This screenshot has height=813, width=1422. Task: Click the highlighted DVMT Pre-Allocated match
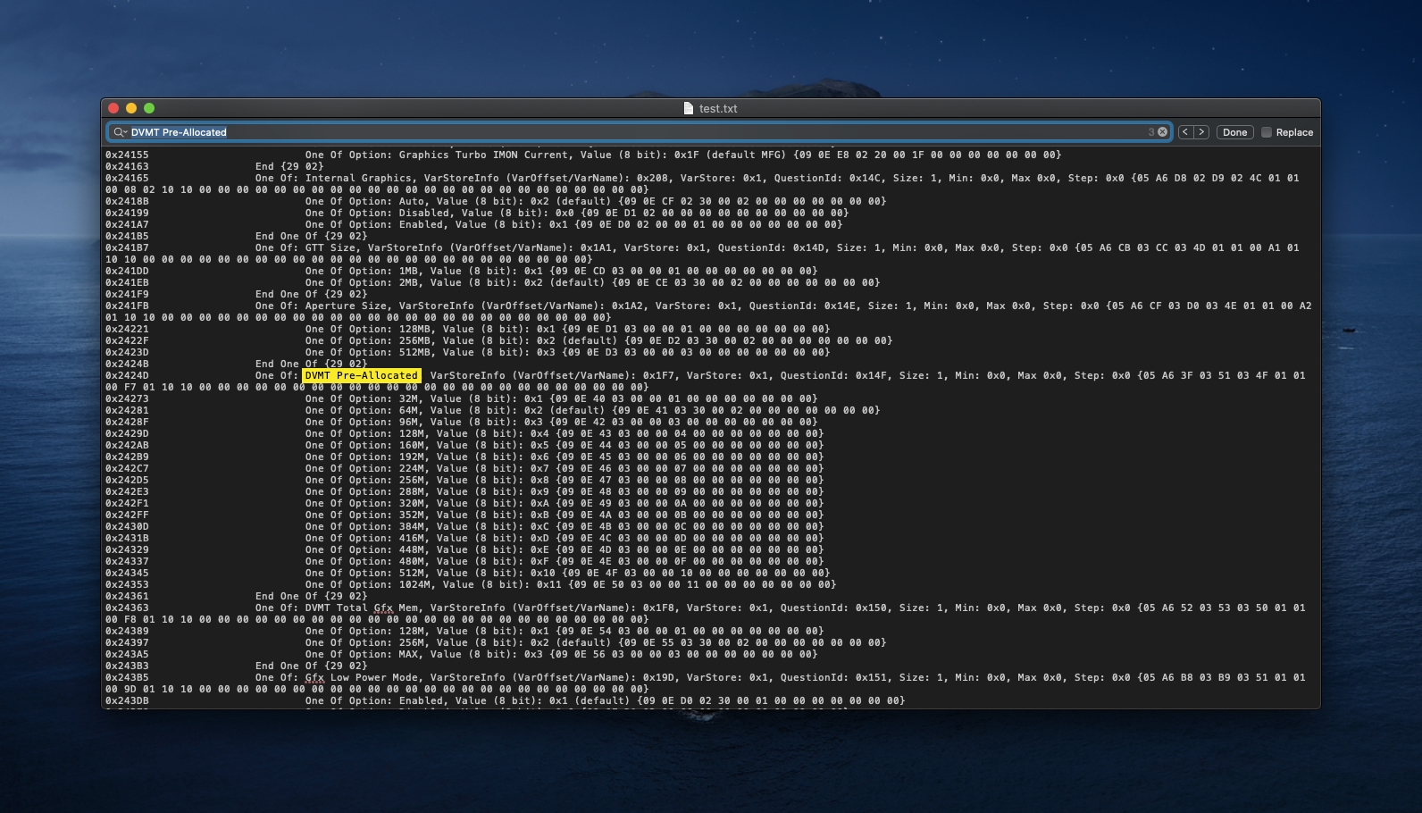coord(362,375)
